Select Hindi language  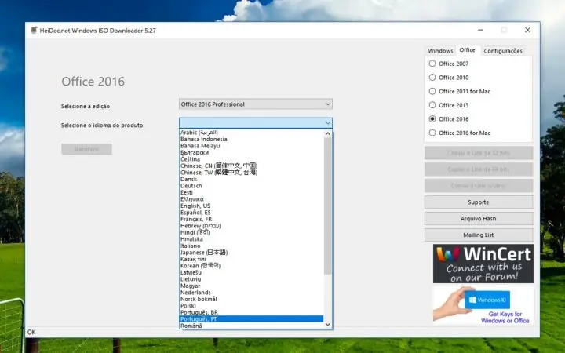252,232
